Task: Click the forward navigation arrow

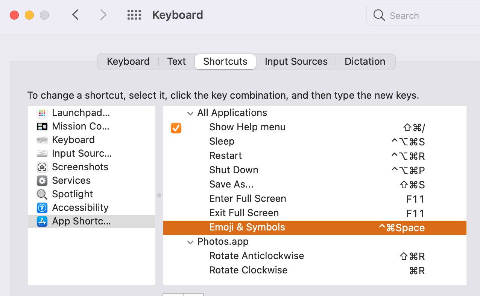Action: click(103, 15)
